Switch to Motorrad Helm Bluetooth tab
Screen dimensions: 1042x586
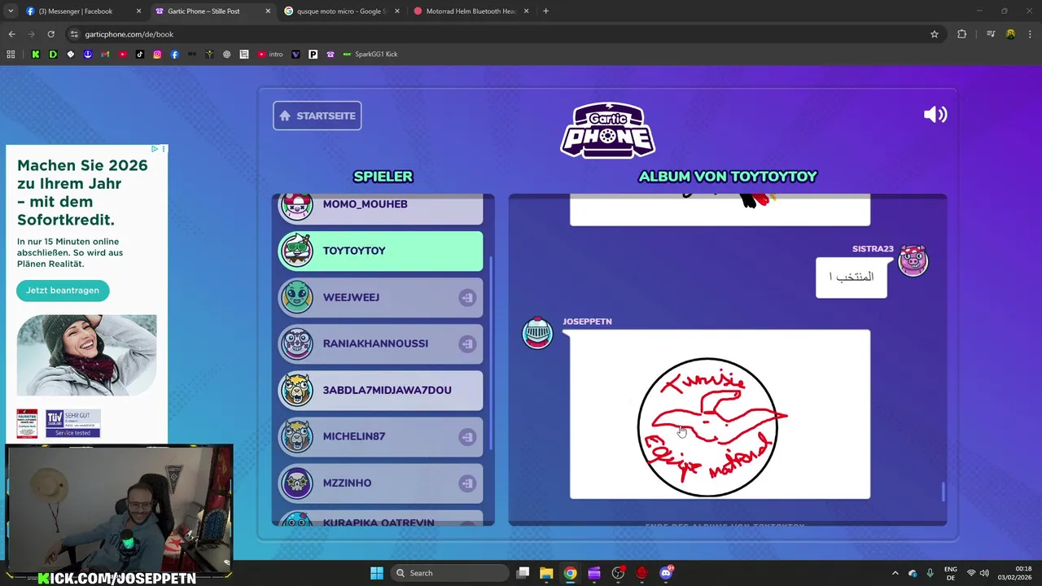[471, 11]
